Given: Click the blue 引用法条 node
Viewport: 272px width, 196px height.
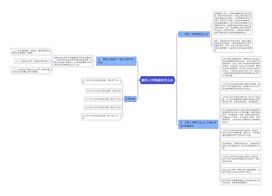Looking at the screenshot, I should (x=130, y=99).
